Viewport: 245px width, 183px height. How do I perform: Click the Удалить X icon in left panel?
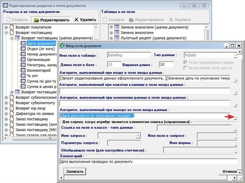pyautogui.click(x=77, y=20)
